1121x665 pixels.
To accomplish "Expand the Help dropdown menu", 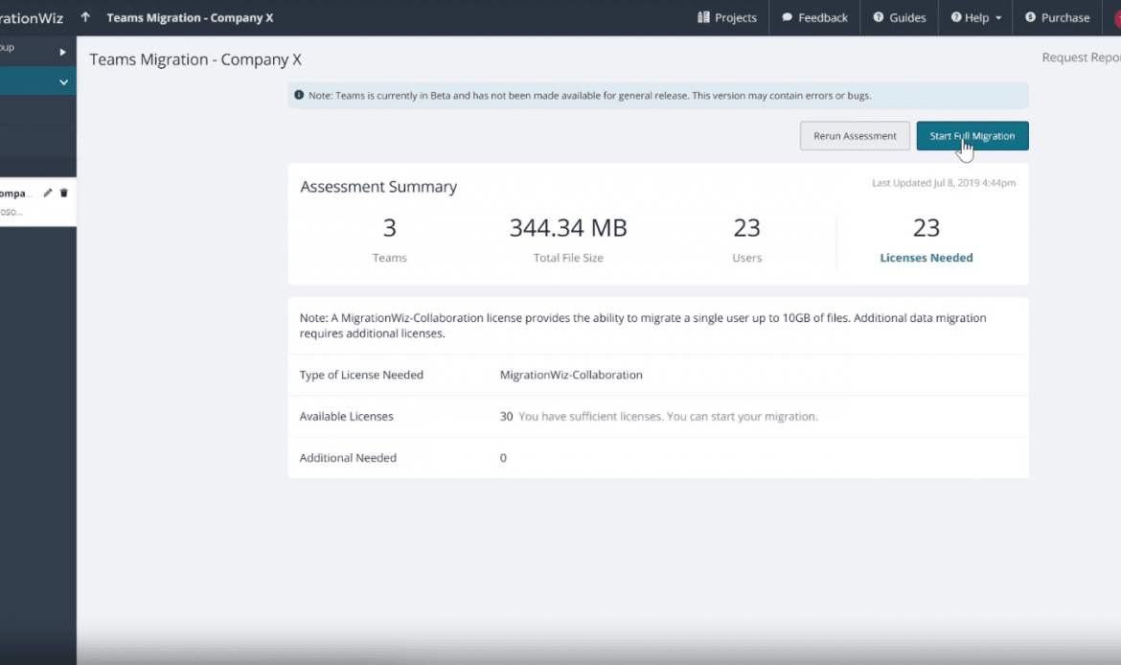I will [975, 17].
